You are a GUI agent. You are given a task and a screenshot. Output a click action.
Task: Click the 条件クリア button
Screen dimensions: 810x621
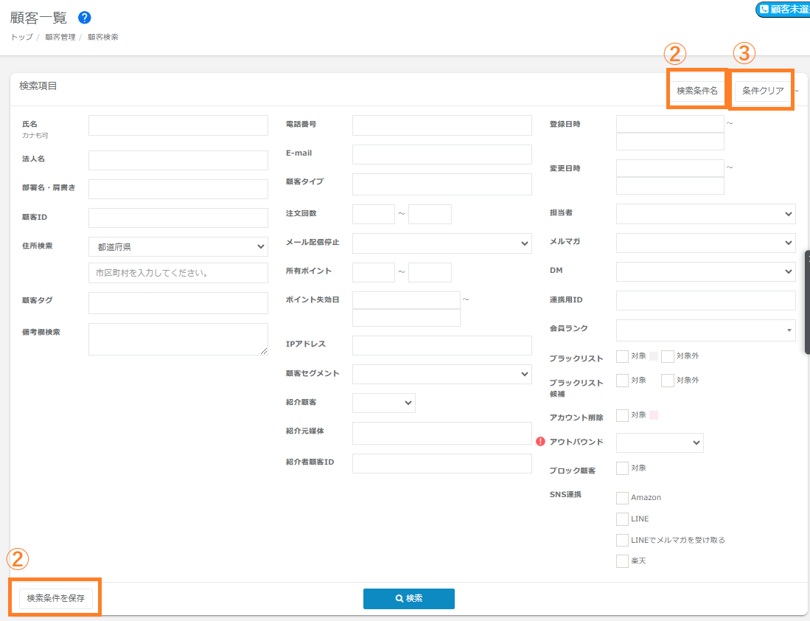(x=763, y=91)
